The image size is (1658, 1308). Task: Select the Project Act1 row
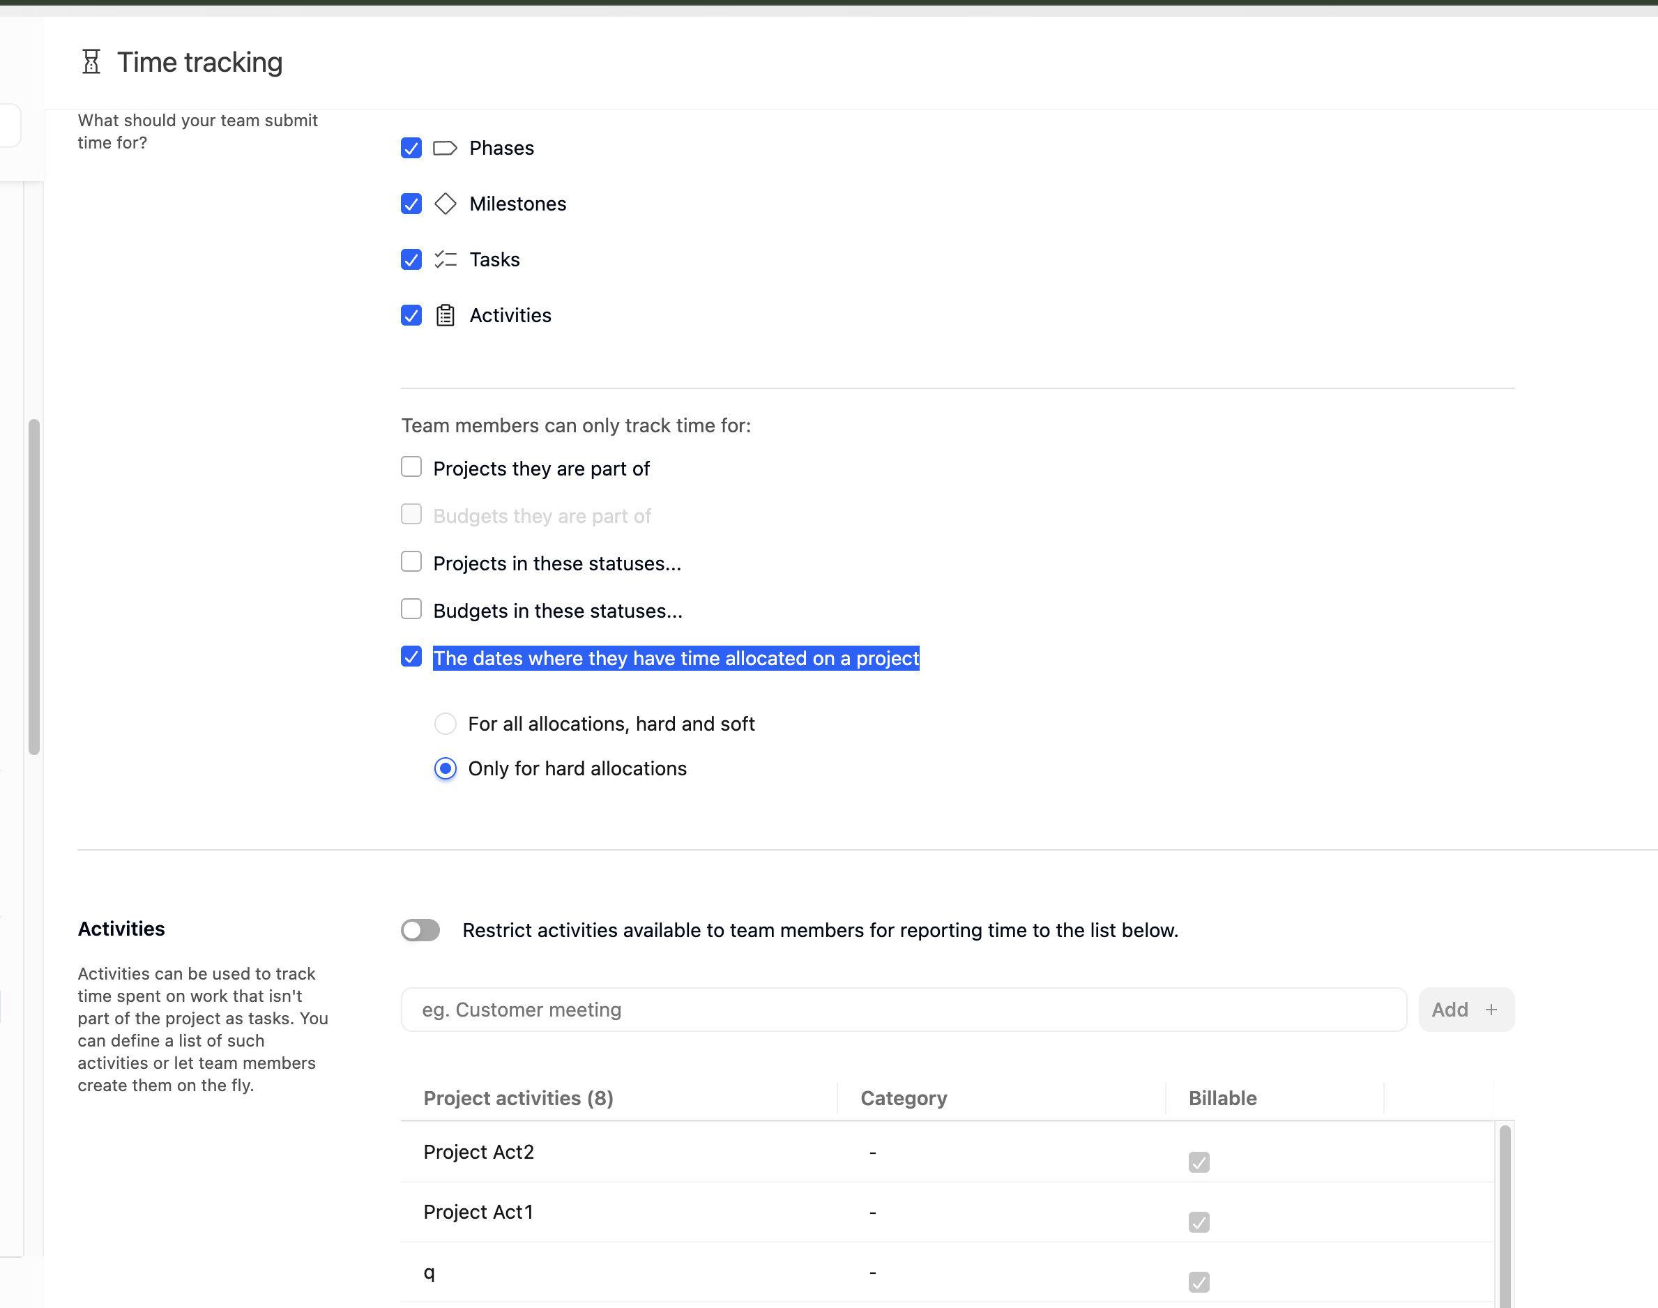tap(947, 1212)
